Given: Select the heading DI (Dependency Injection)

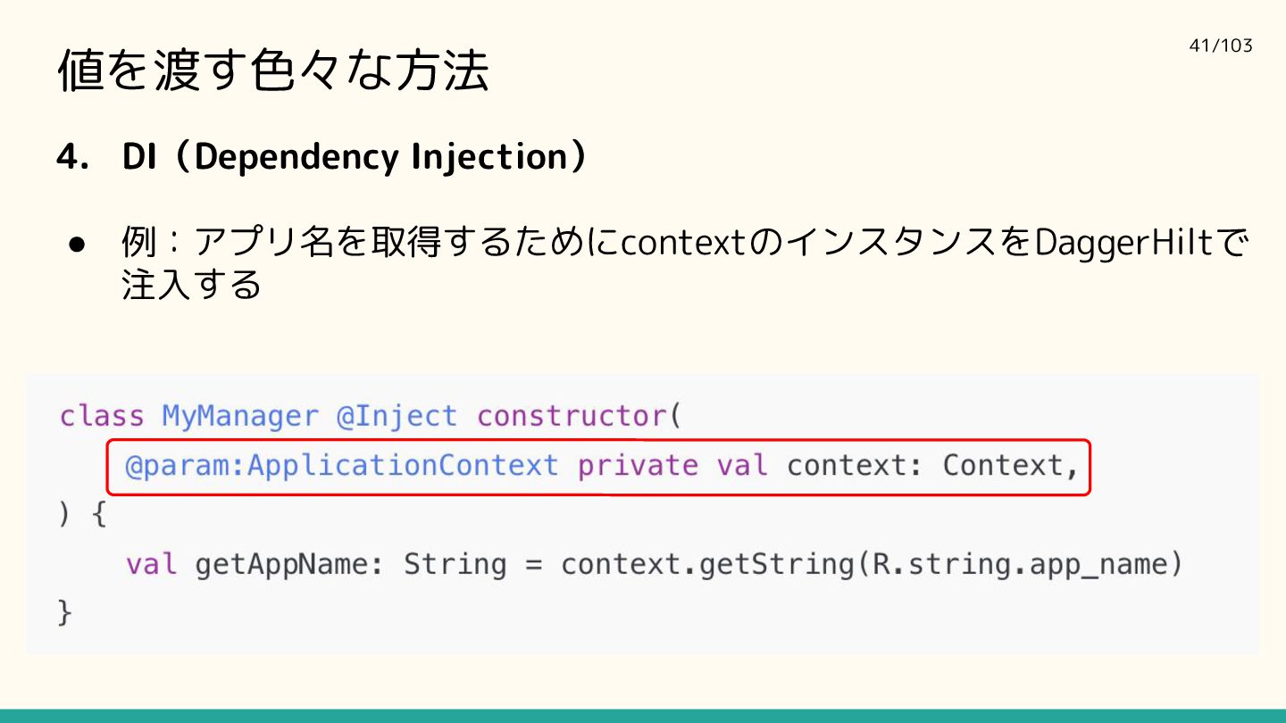Looking at the screenshot, I should click(355, 157).
